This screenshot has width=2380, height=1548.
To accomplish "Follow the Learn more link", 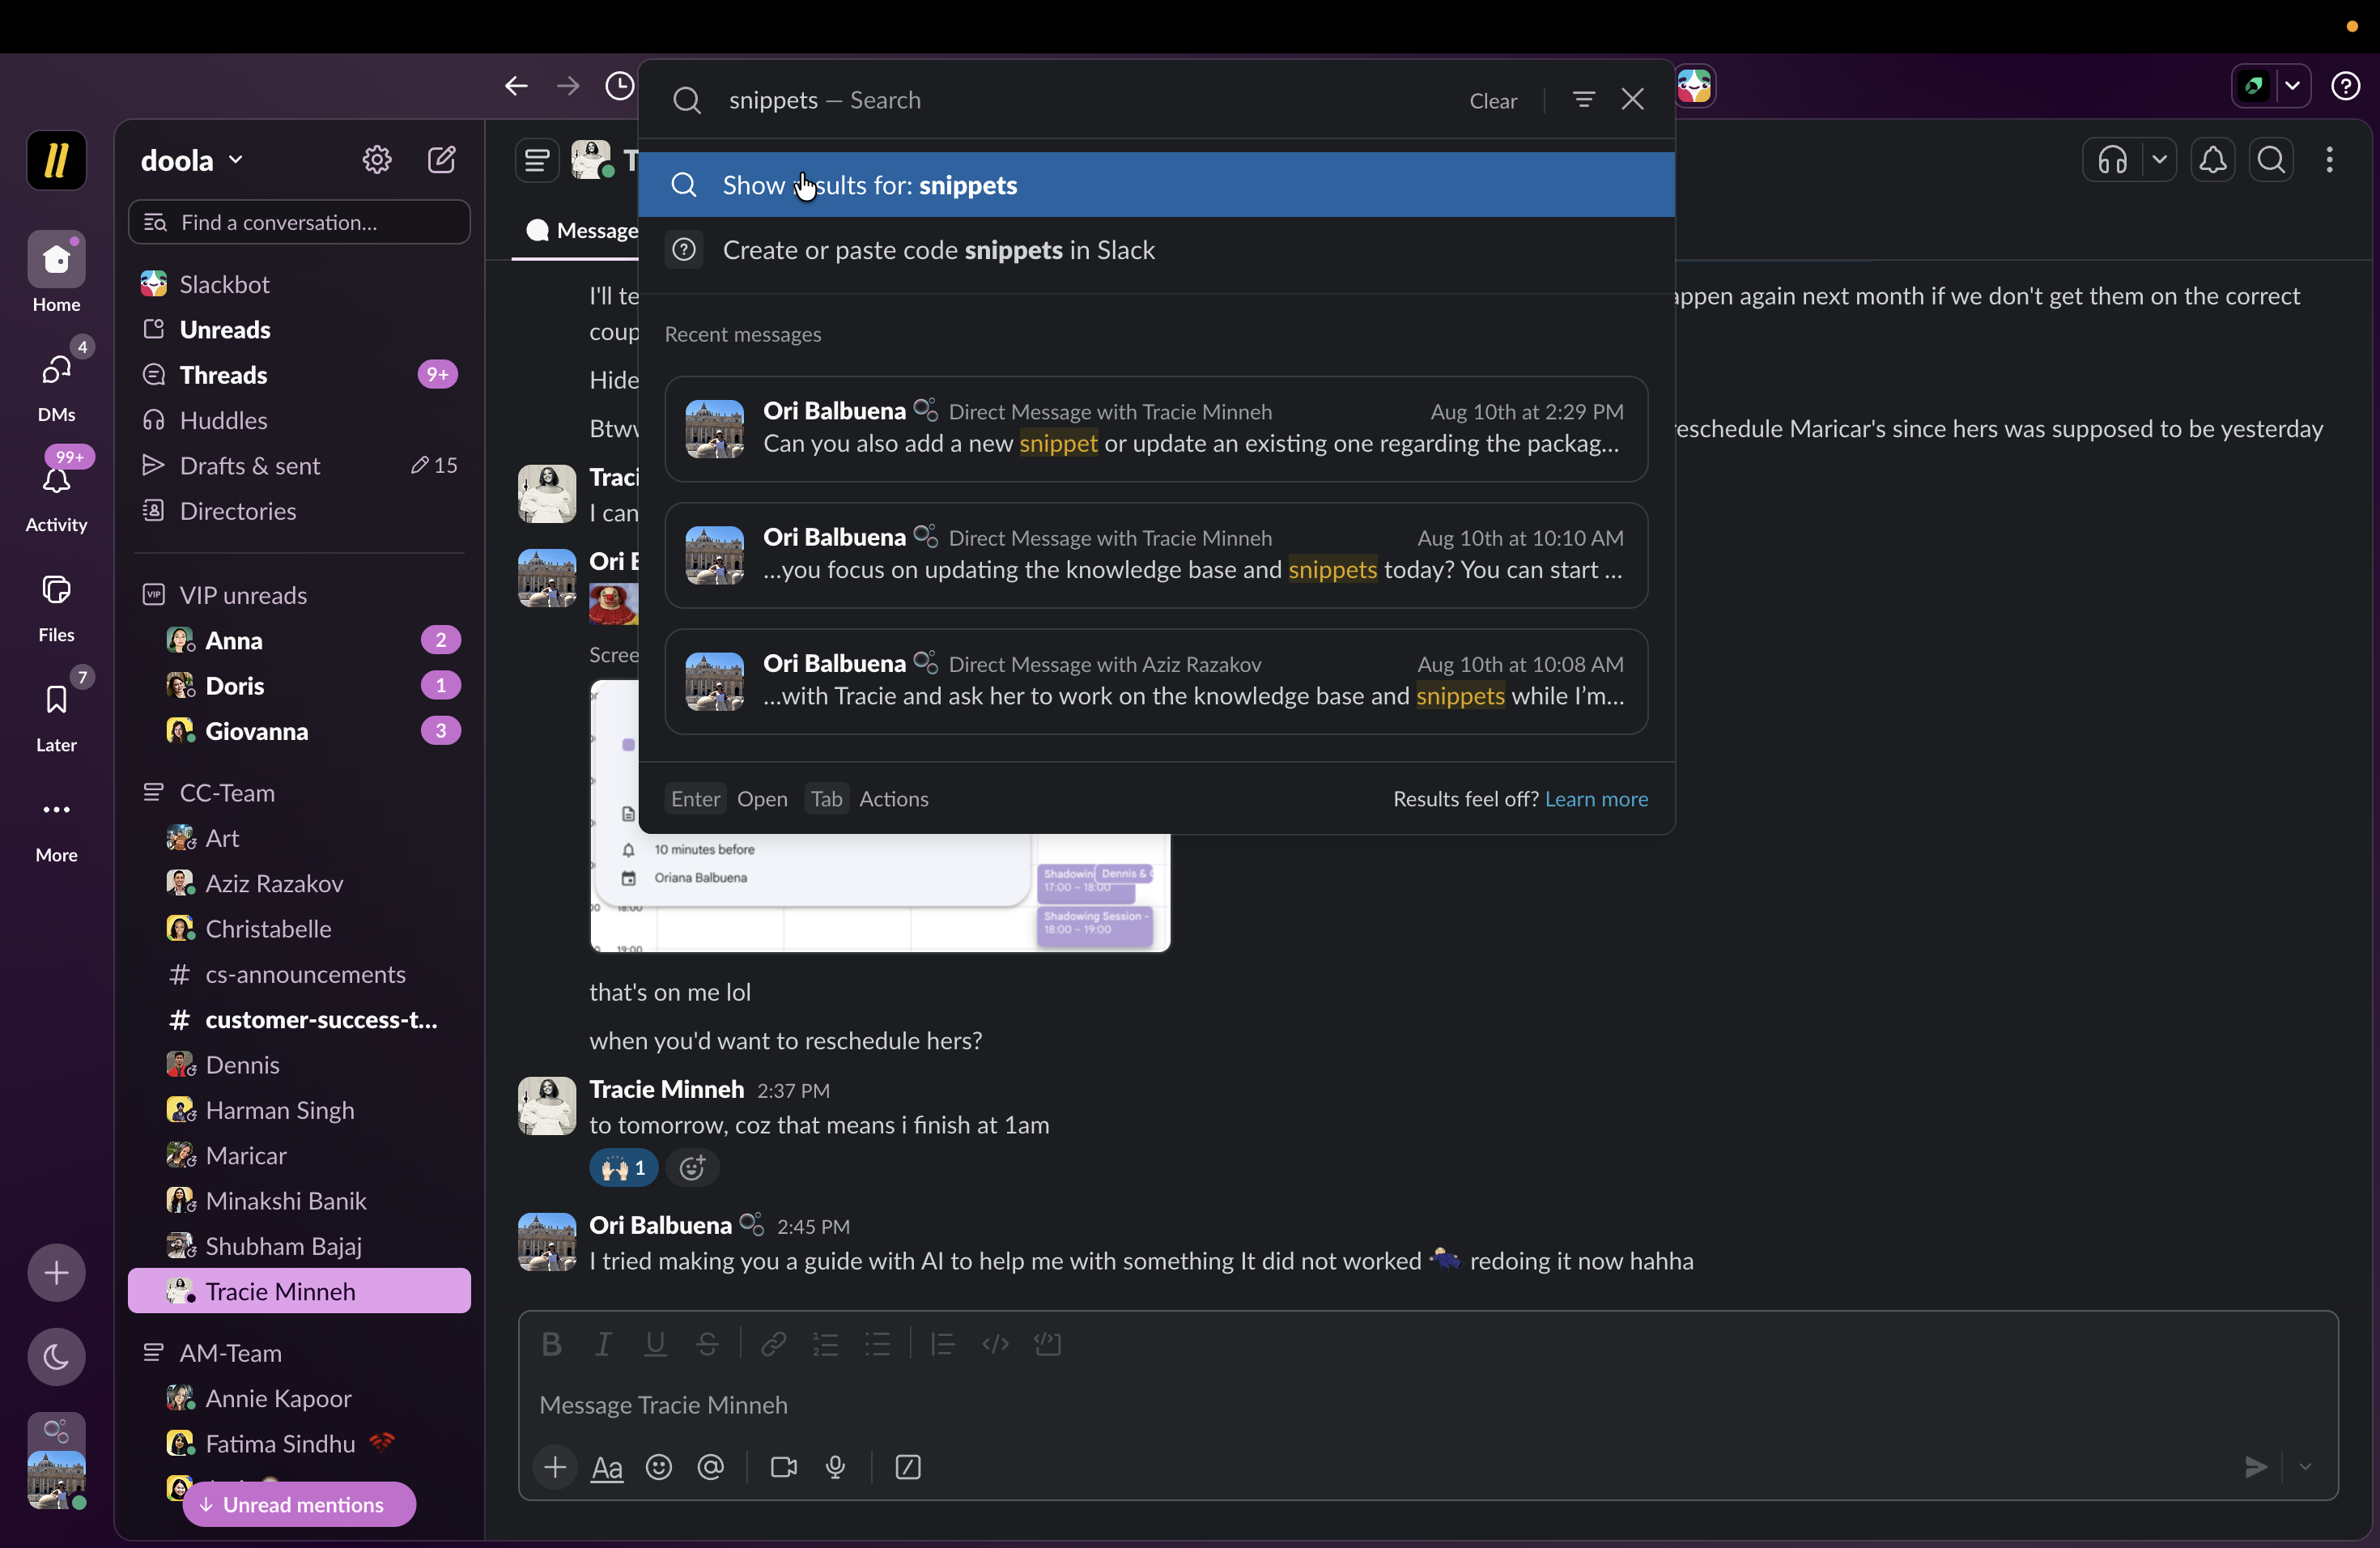I will click(x=1596, y=799).
